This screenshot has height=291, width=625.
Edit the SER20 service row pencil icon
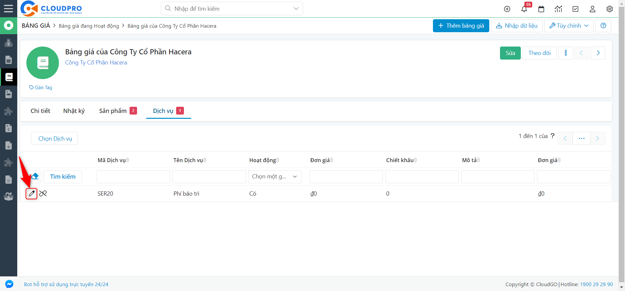tap(32, 194)
